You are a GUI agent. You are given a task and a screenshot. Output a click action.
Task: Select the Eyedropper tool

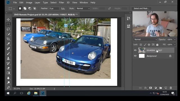(x=8, y=44)
